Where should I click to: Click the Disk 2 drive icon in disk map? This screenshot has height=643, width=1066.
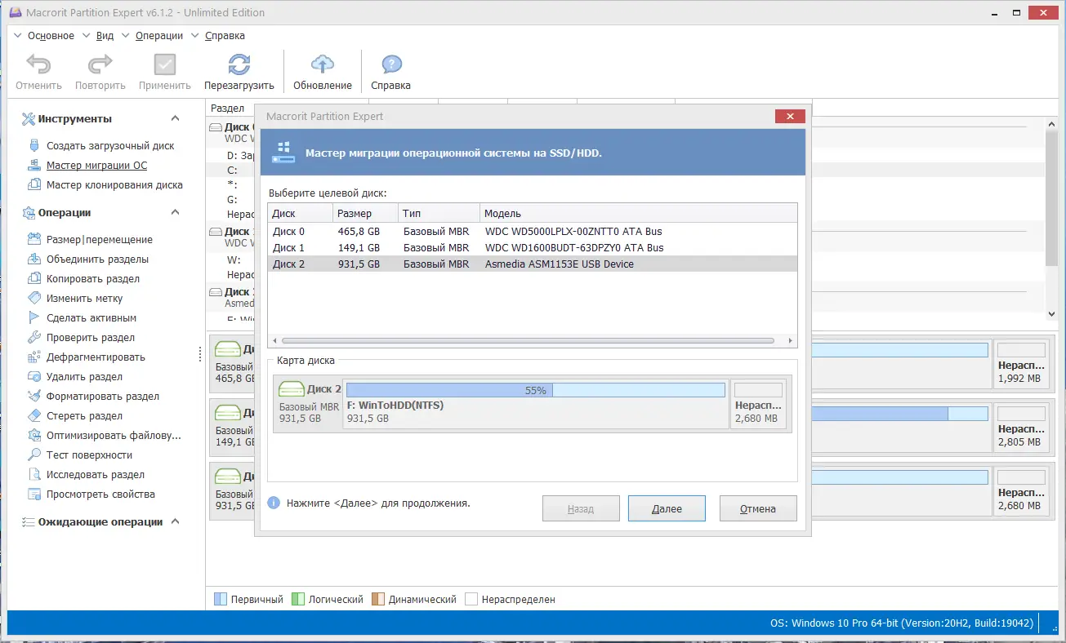click(291, 389)
